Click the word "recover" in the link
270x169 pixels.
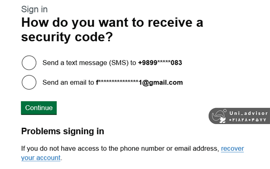point(232,148)
